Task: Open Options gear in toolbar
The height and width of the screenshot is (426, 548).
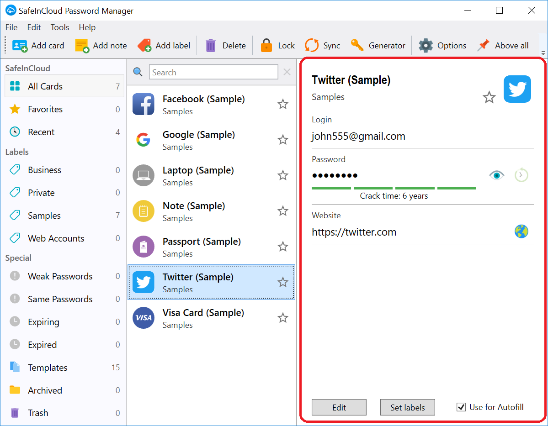Action: 426,46
